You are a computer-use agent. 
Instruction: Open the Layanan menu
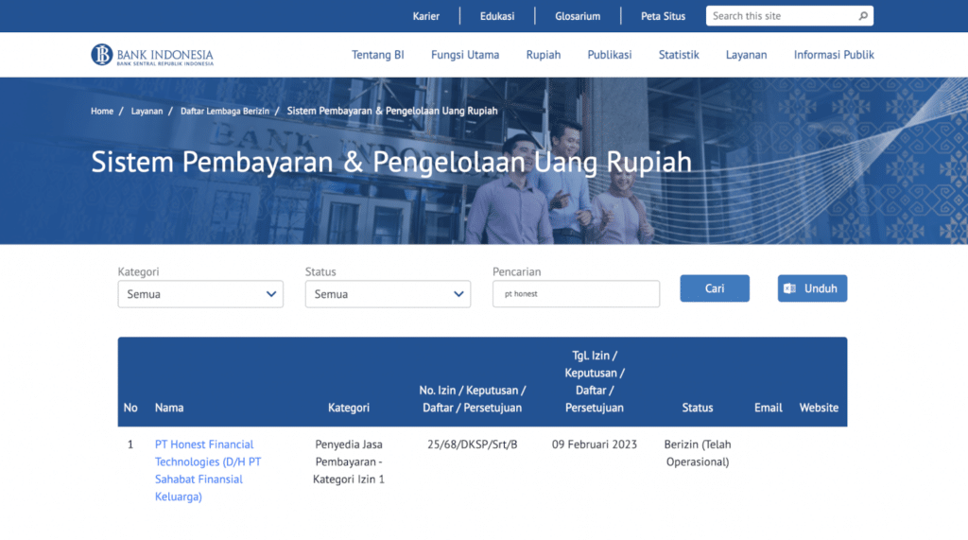pos(746,54)
